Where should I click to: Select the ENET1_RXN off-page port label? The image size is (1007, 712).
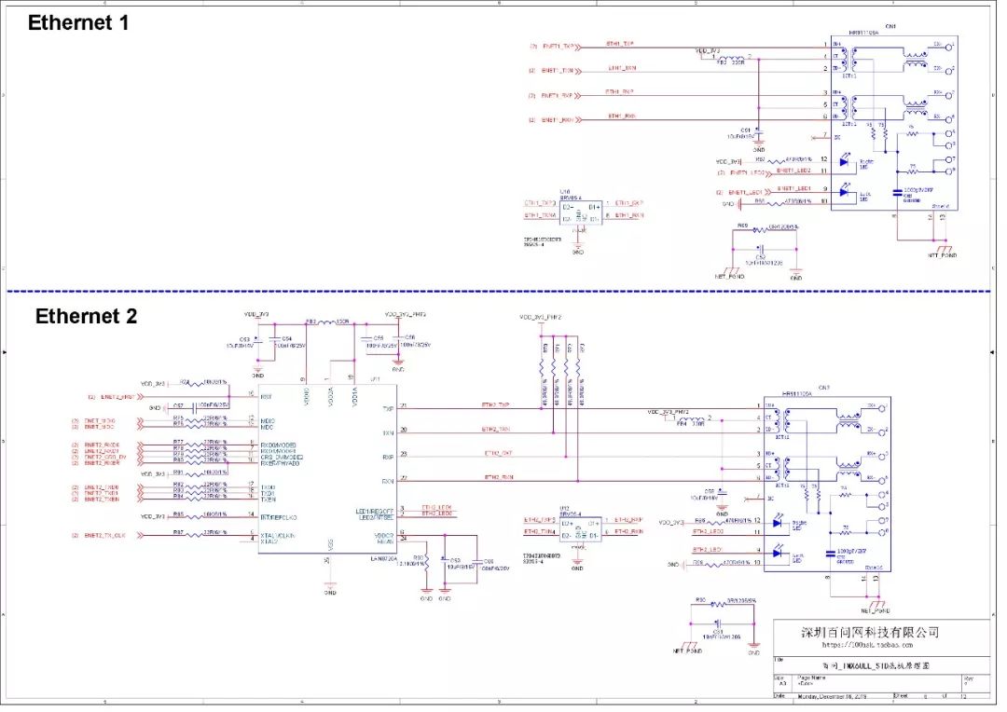click(x=557, y=120)
